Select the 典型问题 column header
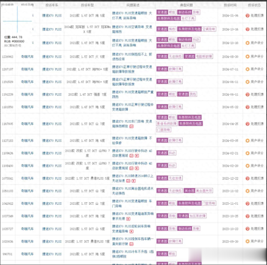267x265 pixels. (186, 5)
